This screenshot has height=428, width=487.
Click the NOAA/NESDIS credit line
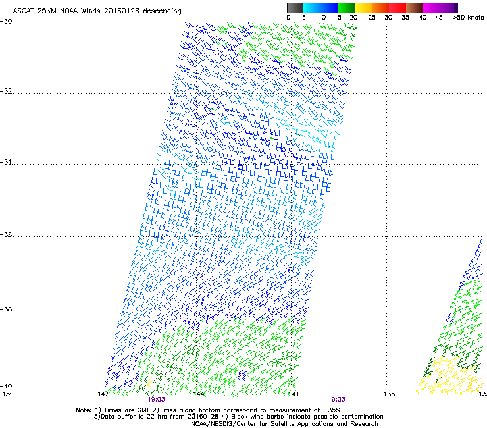pyautogui.click(x=284, y=424)
